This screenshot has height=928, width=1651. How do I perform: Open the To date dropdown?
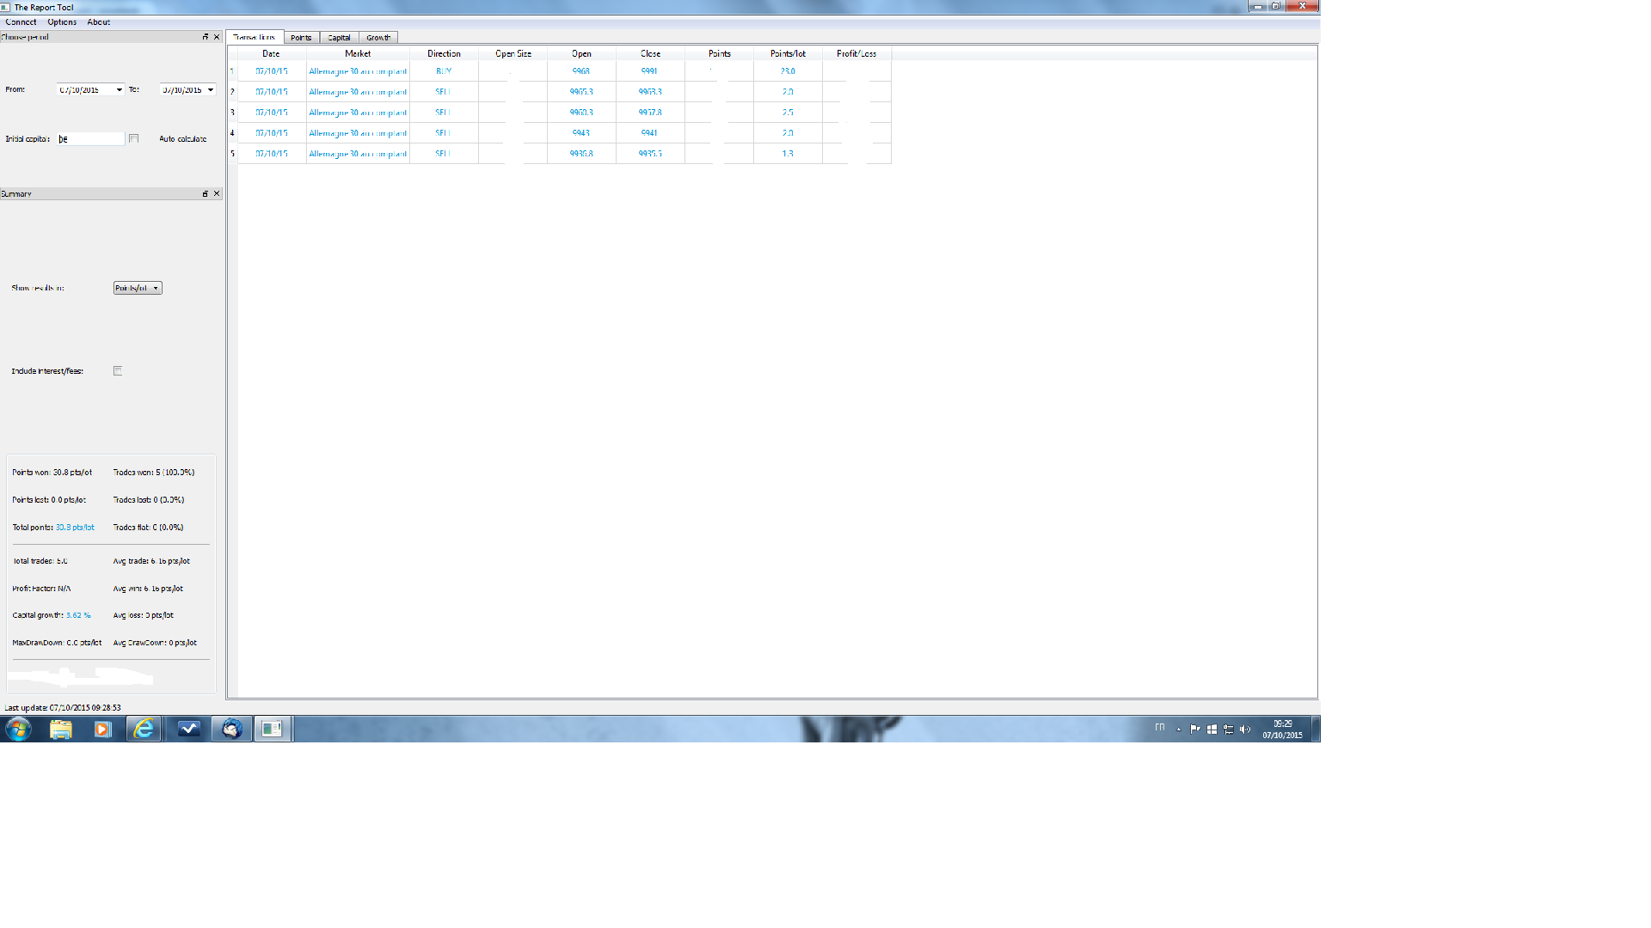211,89
